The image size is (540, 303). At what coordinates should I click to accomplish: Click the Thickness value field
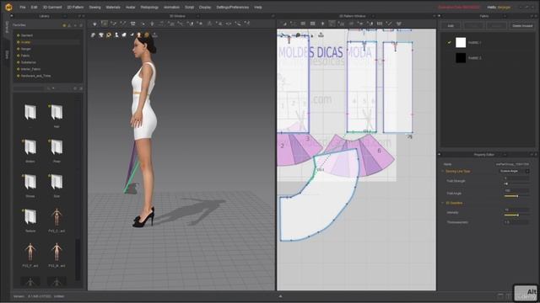click(x=516, y=222)
